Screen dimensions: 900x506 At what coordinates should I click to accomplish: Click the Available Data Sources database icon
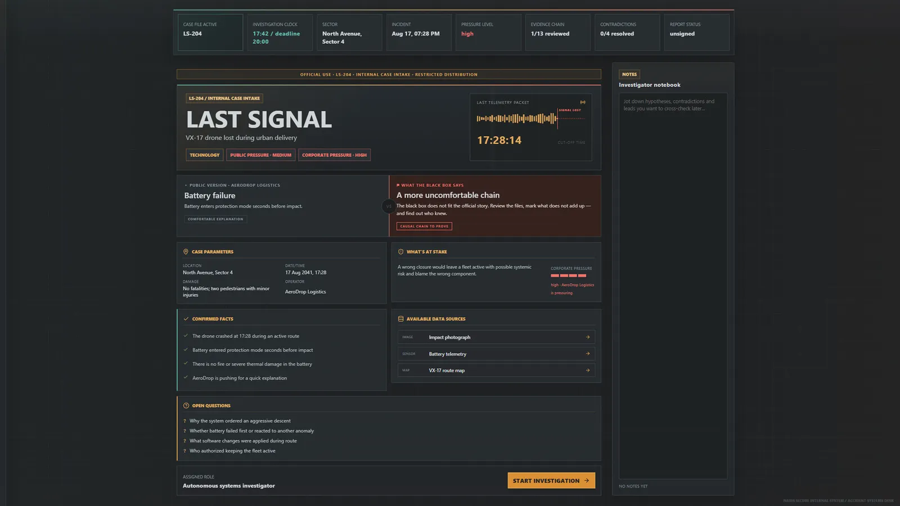[400, 319]
